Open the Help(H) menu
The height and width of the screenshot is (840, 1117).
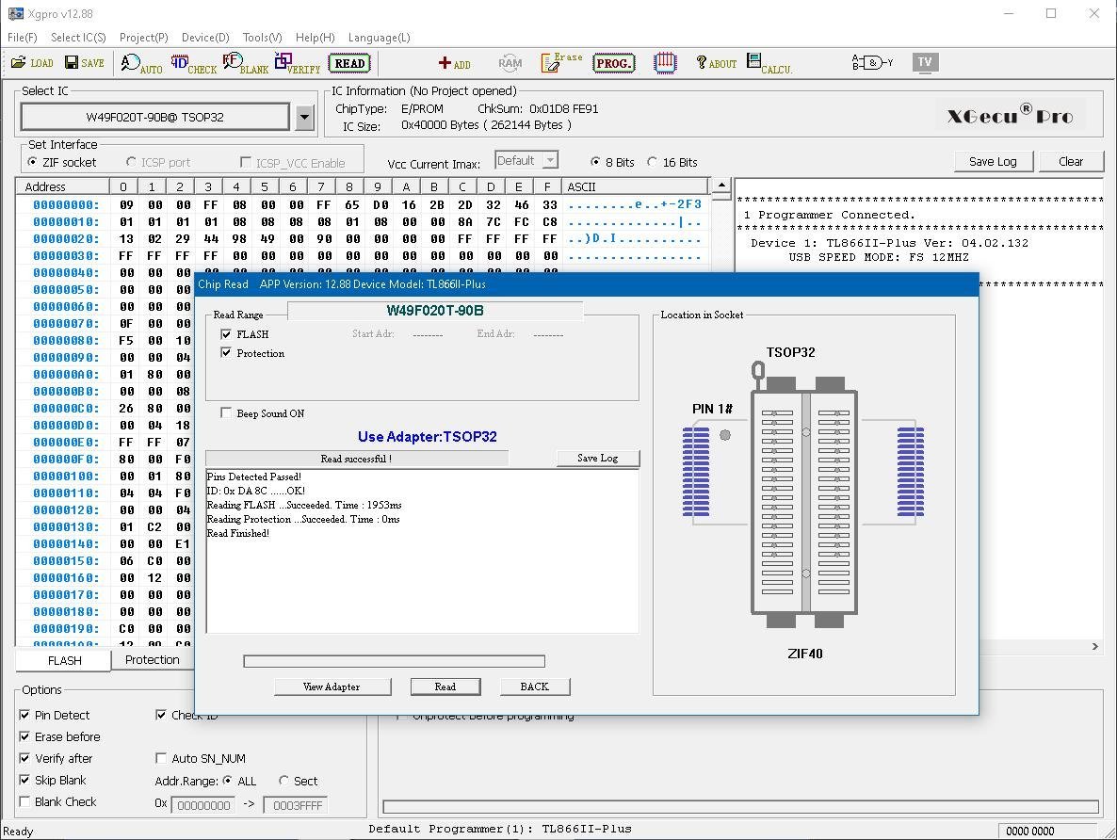coord(315,37)
